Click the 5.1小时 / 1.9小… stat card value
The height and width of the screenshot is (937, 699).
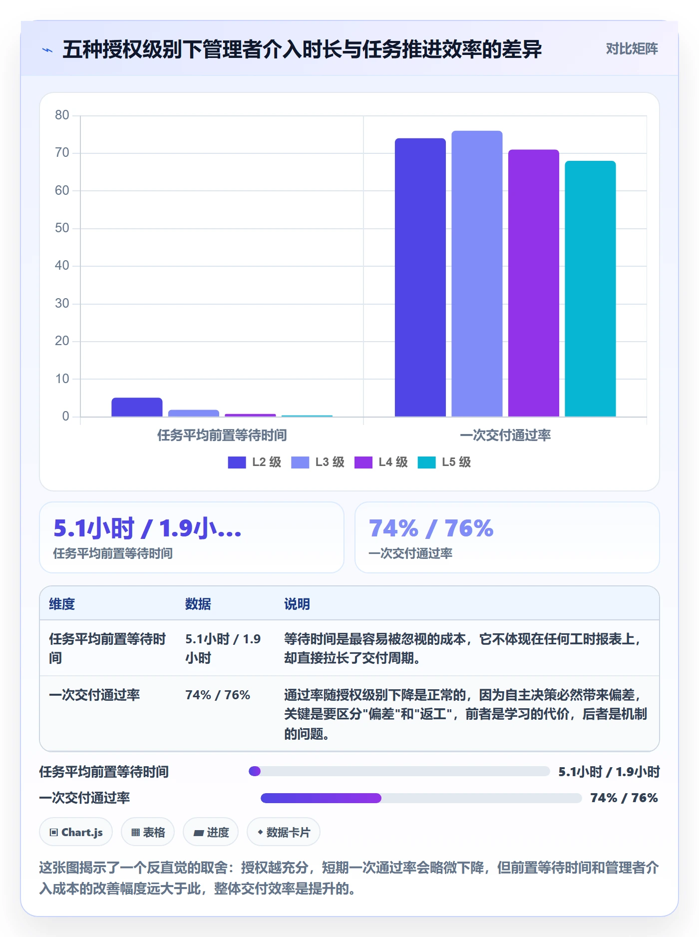click(148, 528)
